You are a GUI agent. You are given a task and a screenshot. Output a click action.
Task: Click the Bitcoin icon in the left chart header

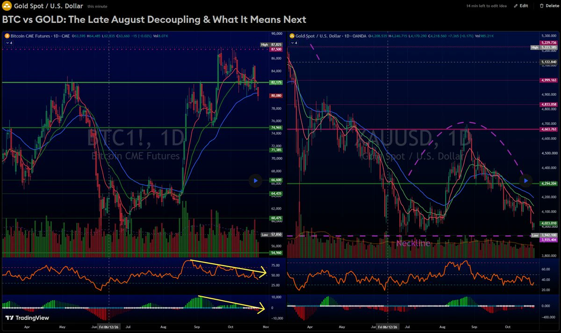[x=7, y=36]
